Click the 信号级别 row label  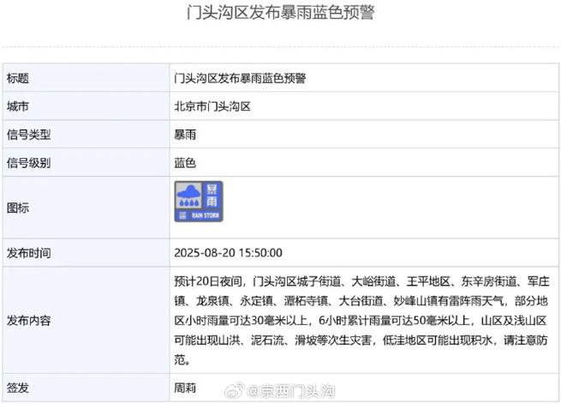[28, 163]
